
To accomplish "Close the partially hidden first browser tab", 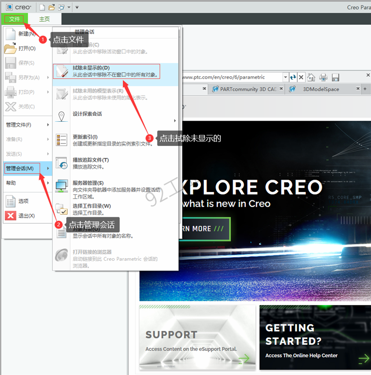I will tap(204, 89).
